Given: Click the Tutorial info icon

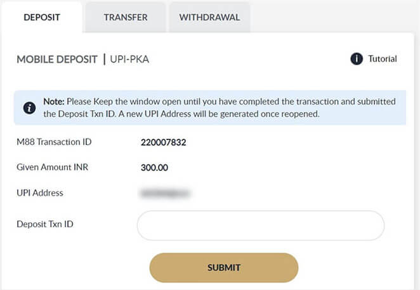Looking at the screenshot, I should [x=357, y=59].
